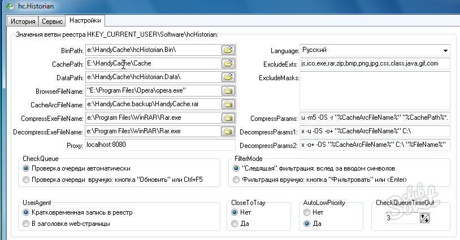
Task: Set CloseToTray to "Да"
Action: pyautogui.click(x=235, y=224)
